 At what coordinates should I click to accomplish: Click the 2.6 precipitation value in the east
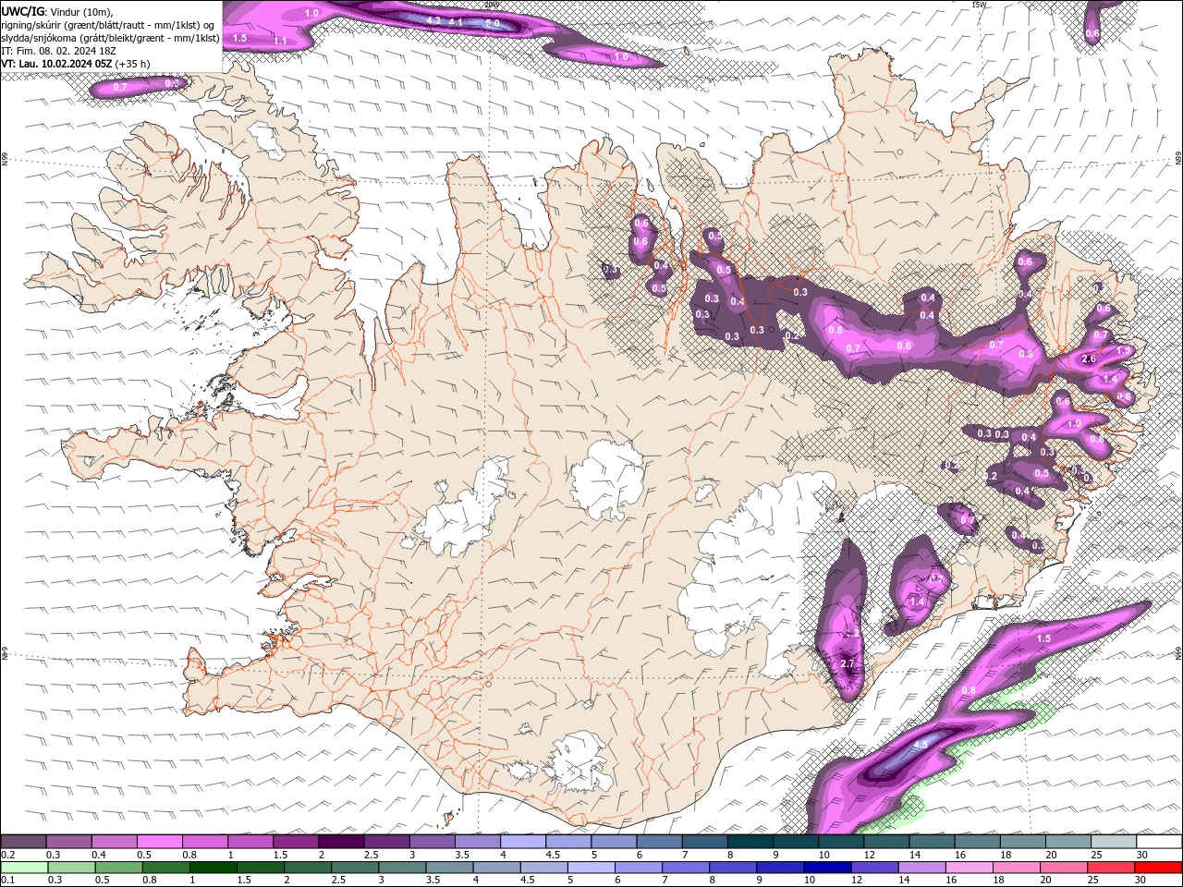[1089, 358]
